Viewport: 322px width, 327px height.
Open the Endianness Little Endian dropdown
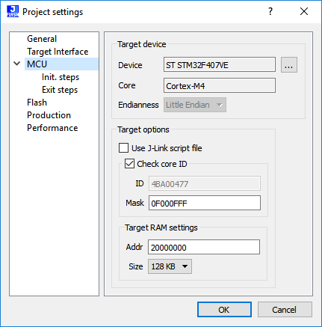pos(195,105)
